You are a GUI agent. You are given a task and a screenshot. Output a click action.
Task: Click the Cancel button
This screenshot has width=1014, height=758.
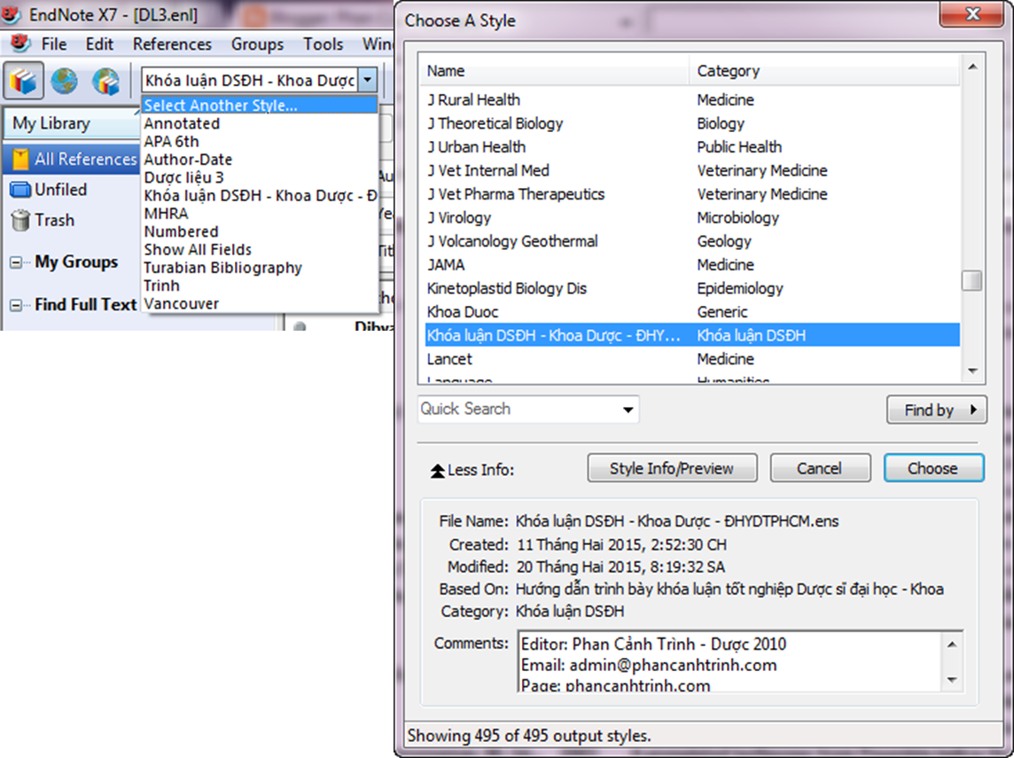pyautogui.click(x=820, y=468)
